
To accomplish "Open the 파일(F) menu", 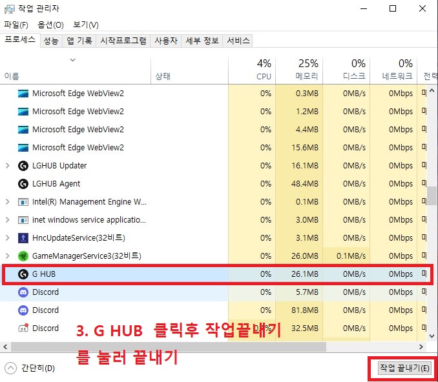I will [16, 25].
